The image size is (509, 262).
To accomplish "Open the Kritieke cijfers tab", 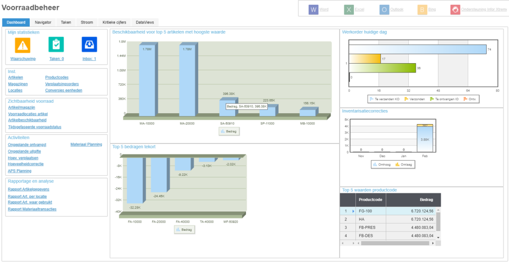I will 114,22.
